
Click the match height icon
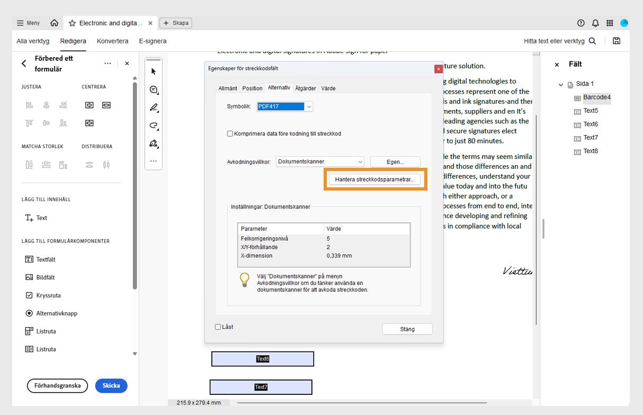click(x=30, y=165)
